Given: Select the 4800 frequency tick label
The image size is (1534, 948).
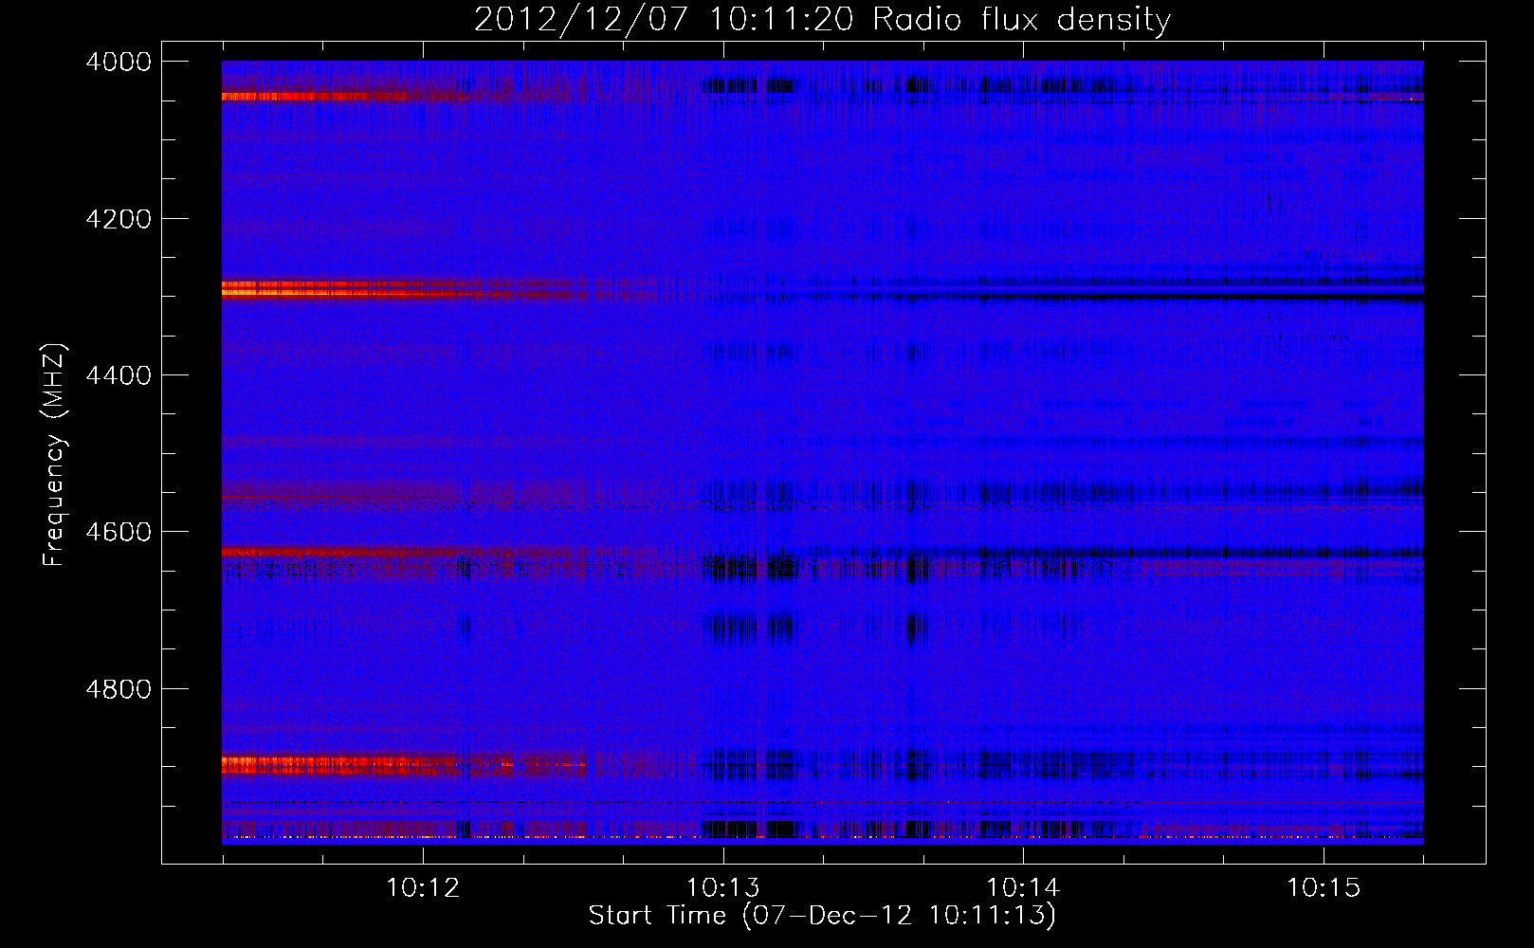Looking at the screenshot, I should (119, 688).
